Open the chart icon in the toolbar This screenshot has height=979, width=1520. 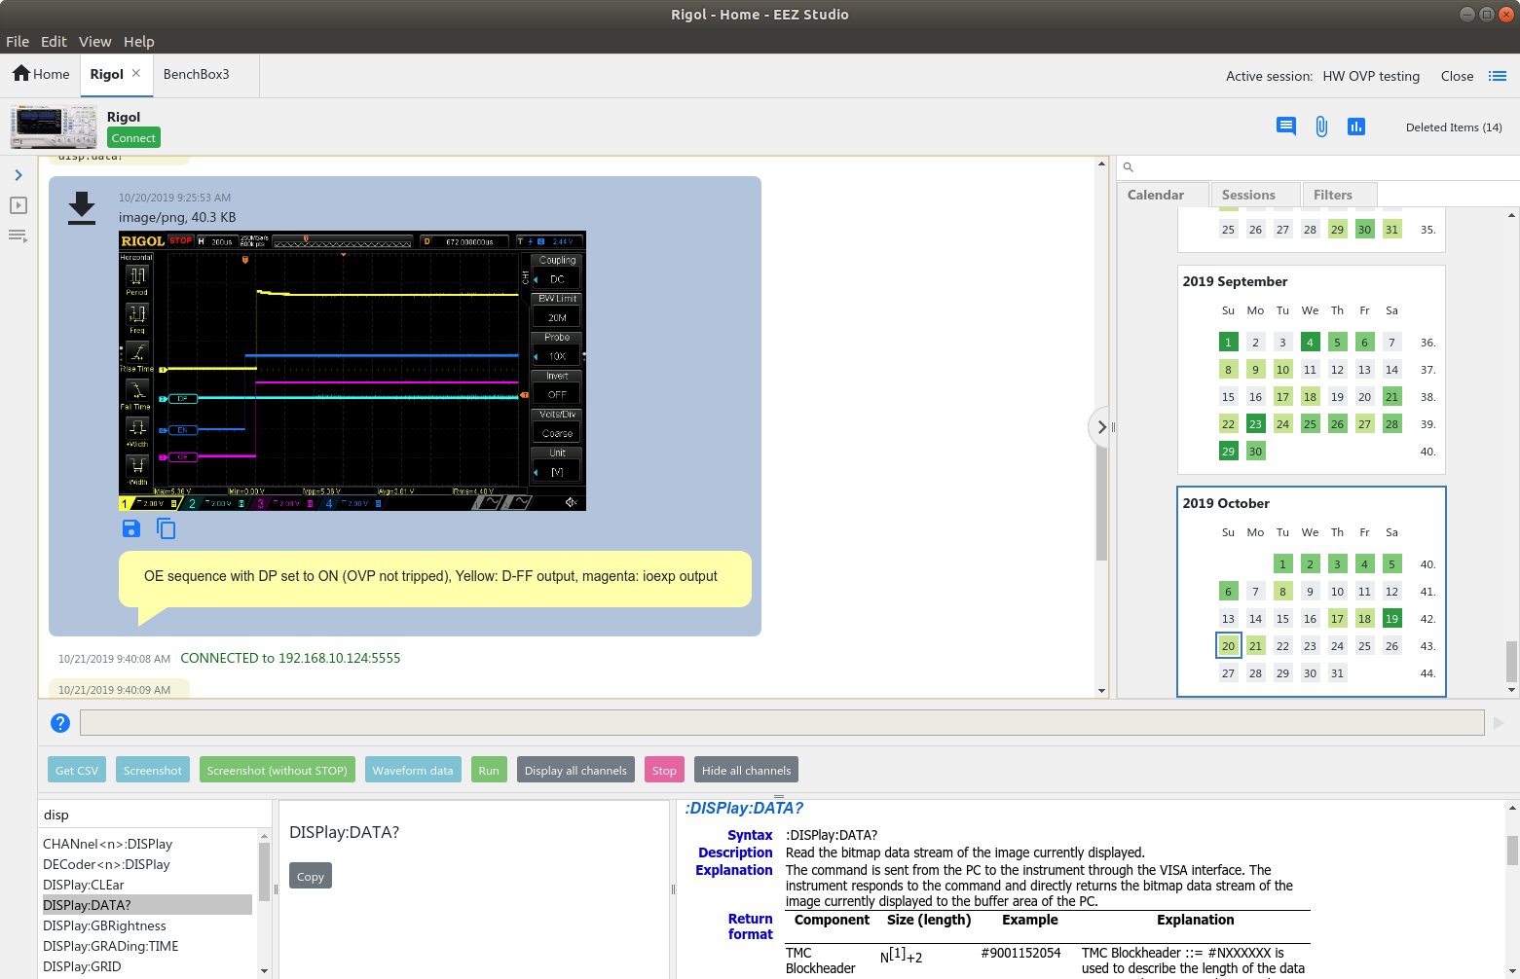[x=1355, y=127]
